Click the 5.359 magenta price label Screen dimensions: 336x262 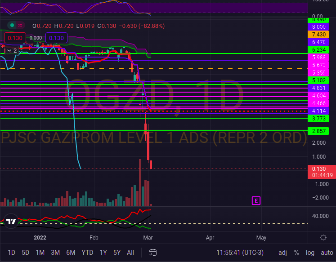(x=318, y=73)
